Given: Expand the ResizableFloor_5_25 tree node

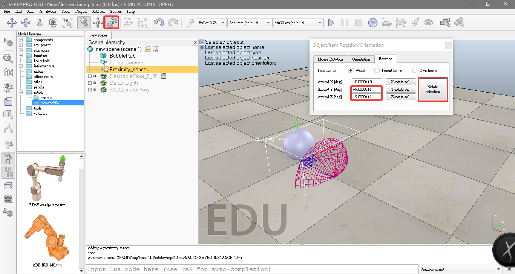Looking at the screenshot, I should [90, 76].
